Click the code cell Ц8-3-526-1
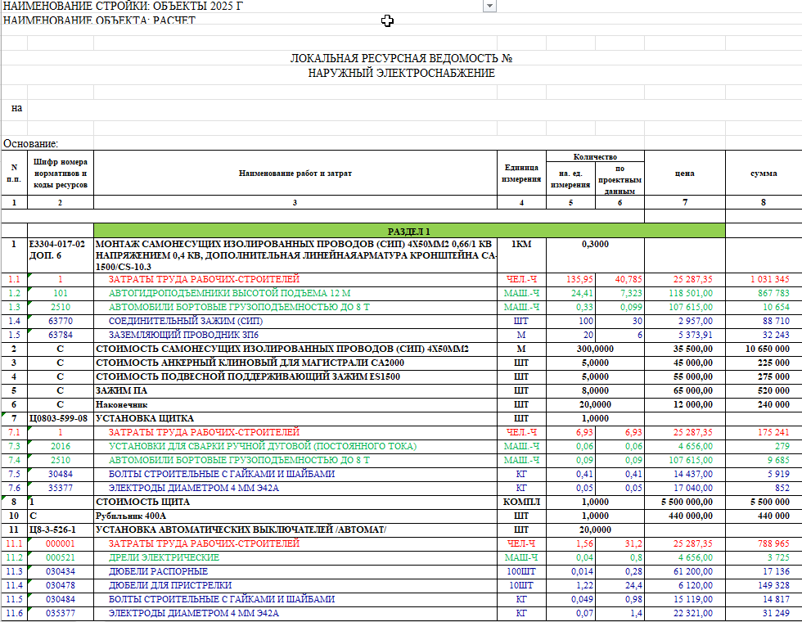The image size is (802, 622). pos(61,530)
